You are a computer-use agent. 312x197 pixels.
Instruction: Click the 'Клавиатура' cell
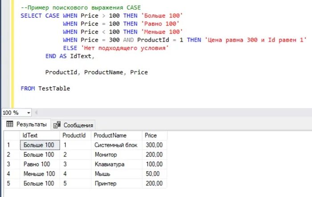117,164
